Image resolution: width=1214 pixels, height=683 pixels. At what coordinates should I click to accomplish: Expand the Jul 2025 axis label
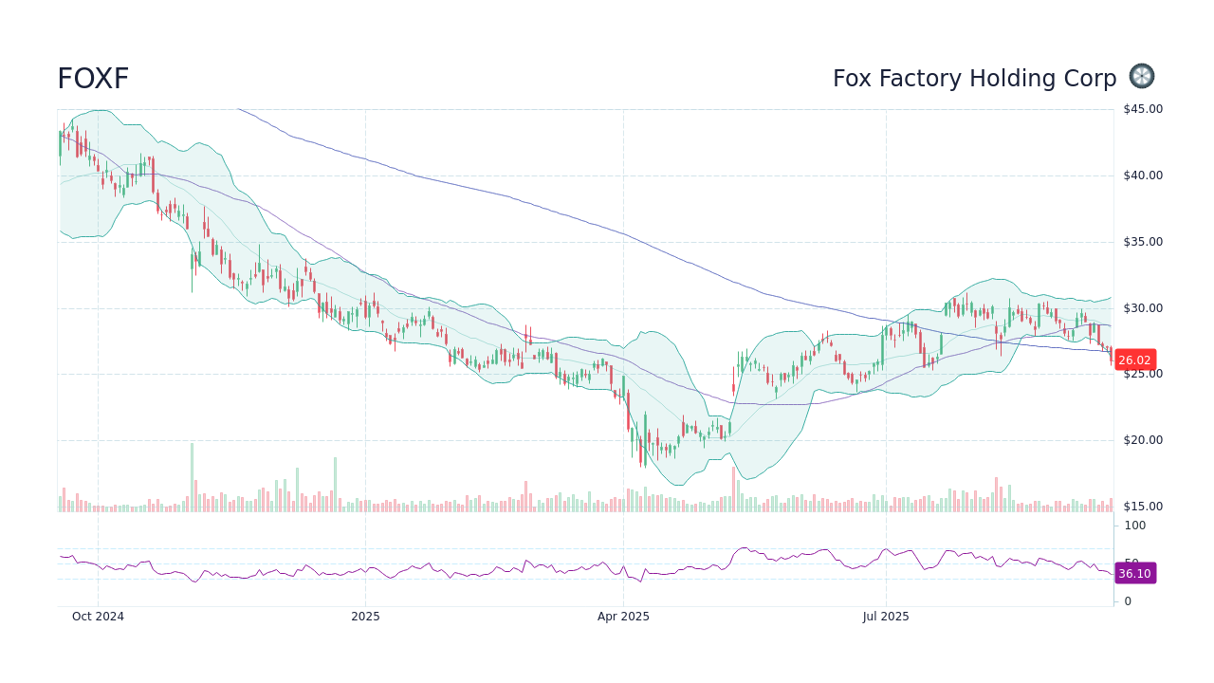tap(886, 617)
